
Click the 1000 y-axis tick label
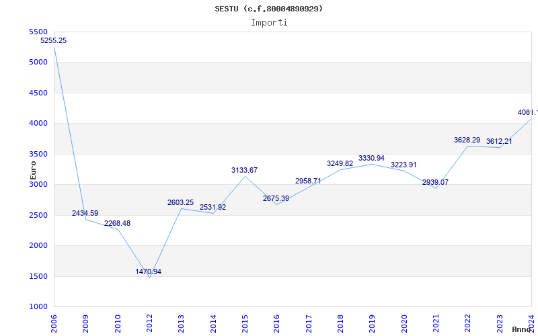pyautogui.click(x=38, y=307)
